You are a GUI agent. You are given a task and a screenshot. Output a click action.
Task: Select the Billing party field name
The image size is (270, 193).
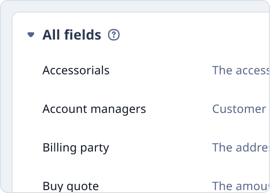76,148
